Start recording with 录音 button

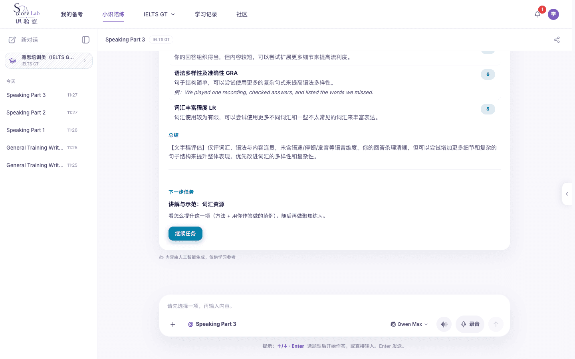[x=470, y=324]
